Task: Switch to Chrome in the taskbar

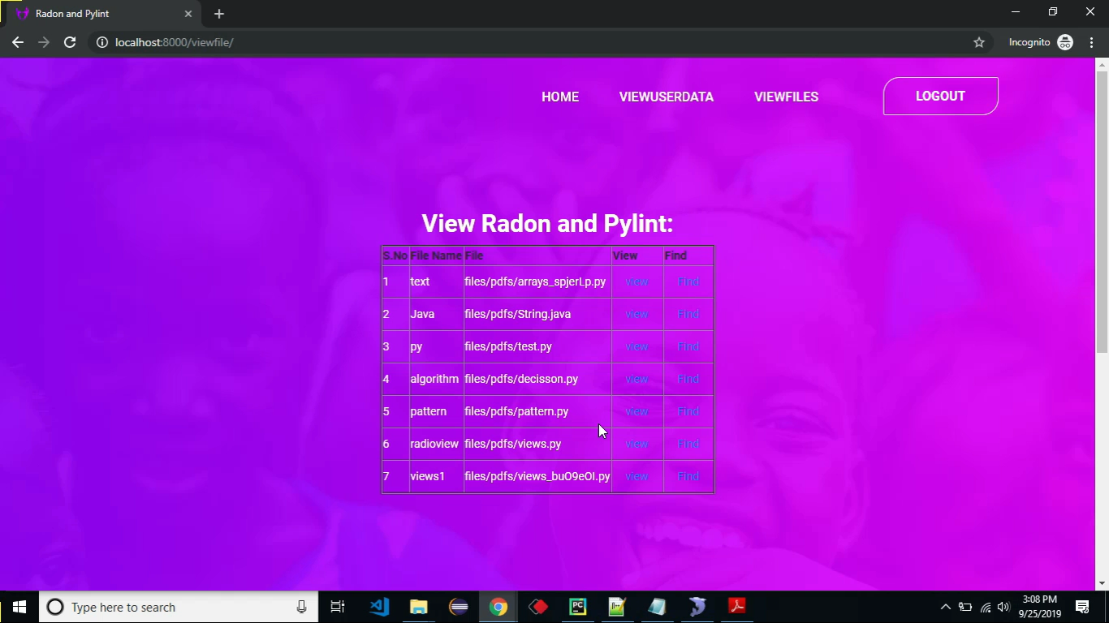Action: point(498,607)
